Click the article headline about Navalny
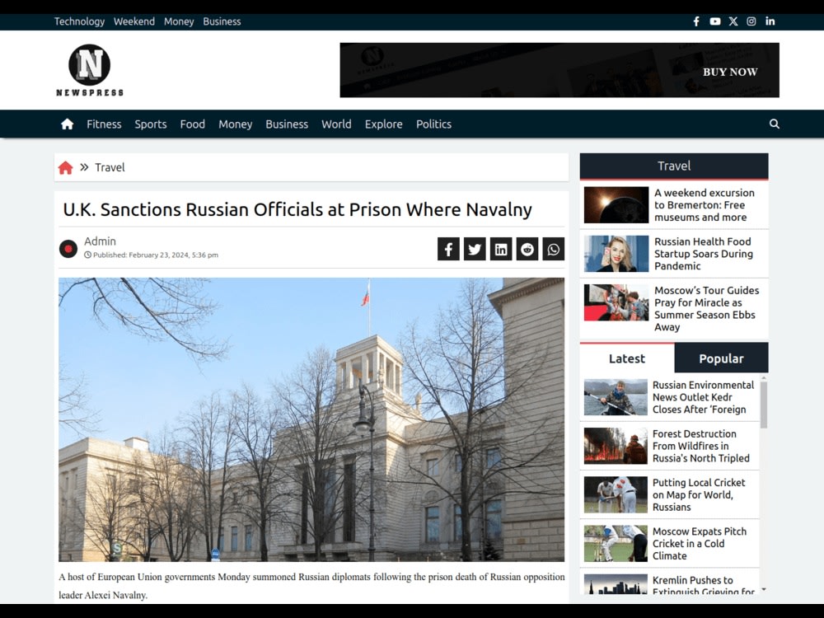The image size is (824, 618). [297, 209]
